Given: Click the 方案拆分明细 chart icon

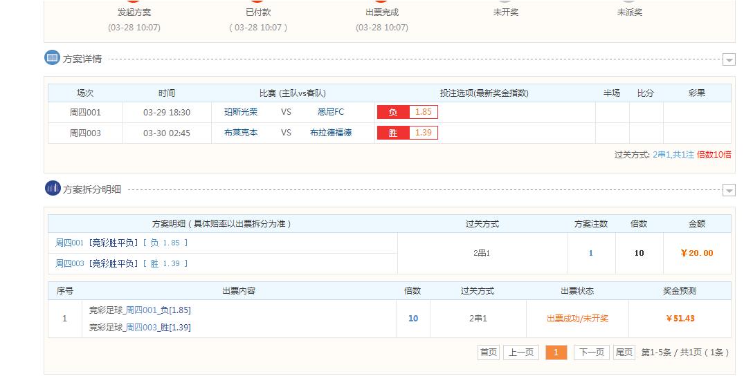Looking at the screenshot, I should [x=53, y=188].
